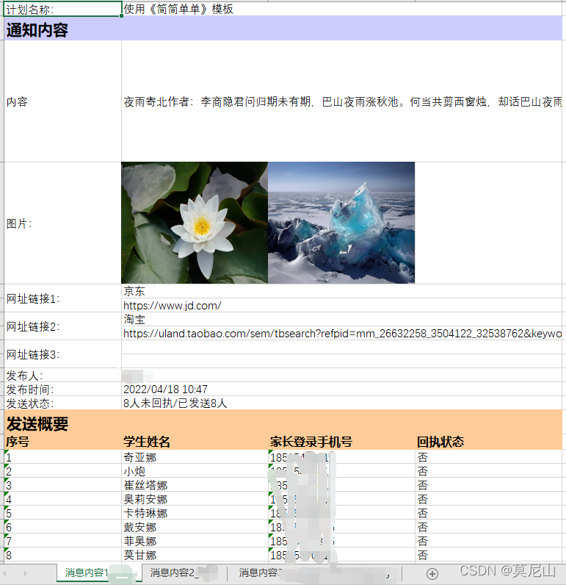Select serial number 8 cell
Screen dimensions: 566x585
62,555
